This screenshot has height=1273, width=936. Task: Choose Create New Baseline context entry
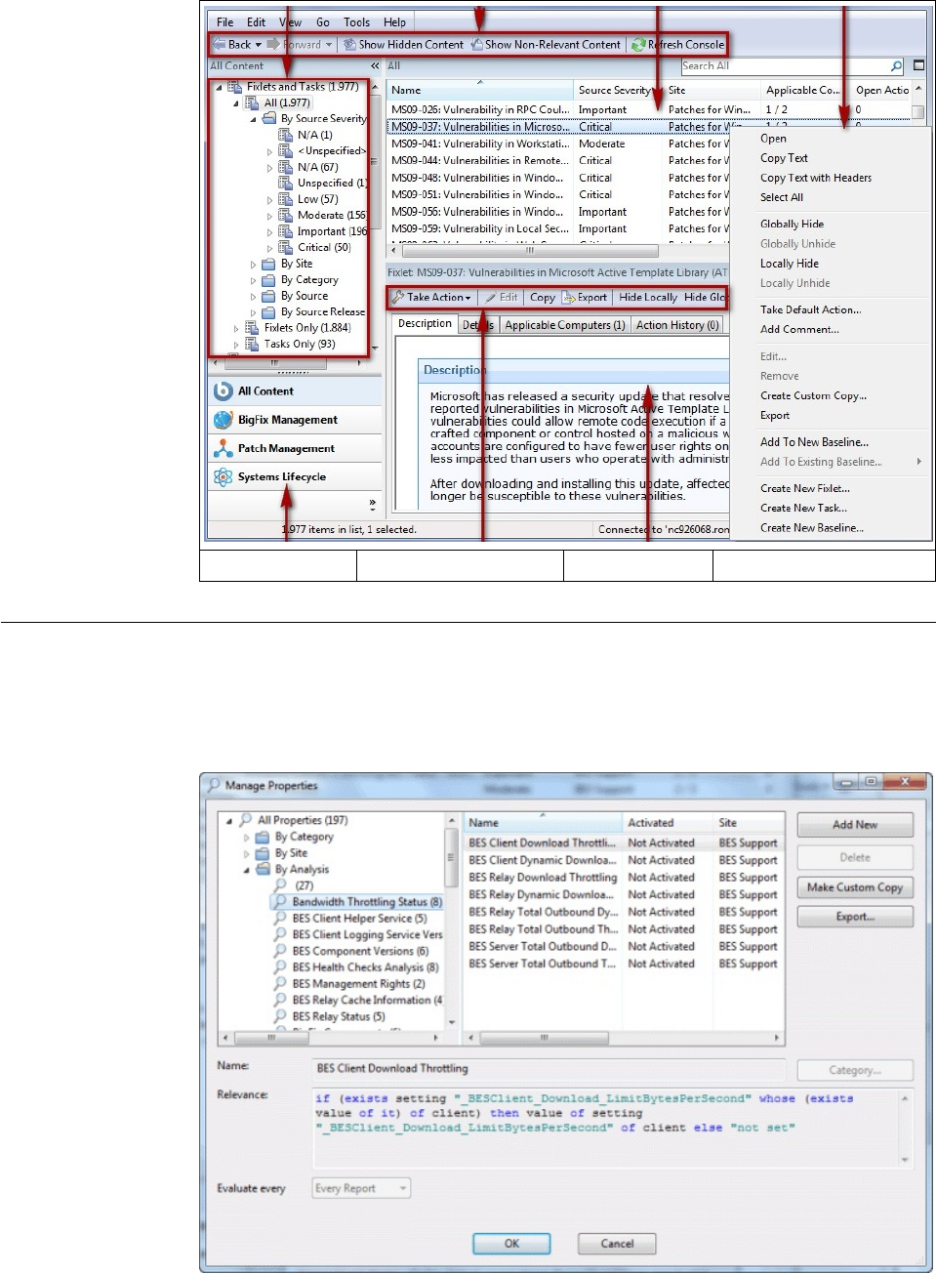812,527
